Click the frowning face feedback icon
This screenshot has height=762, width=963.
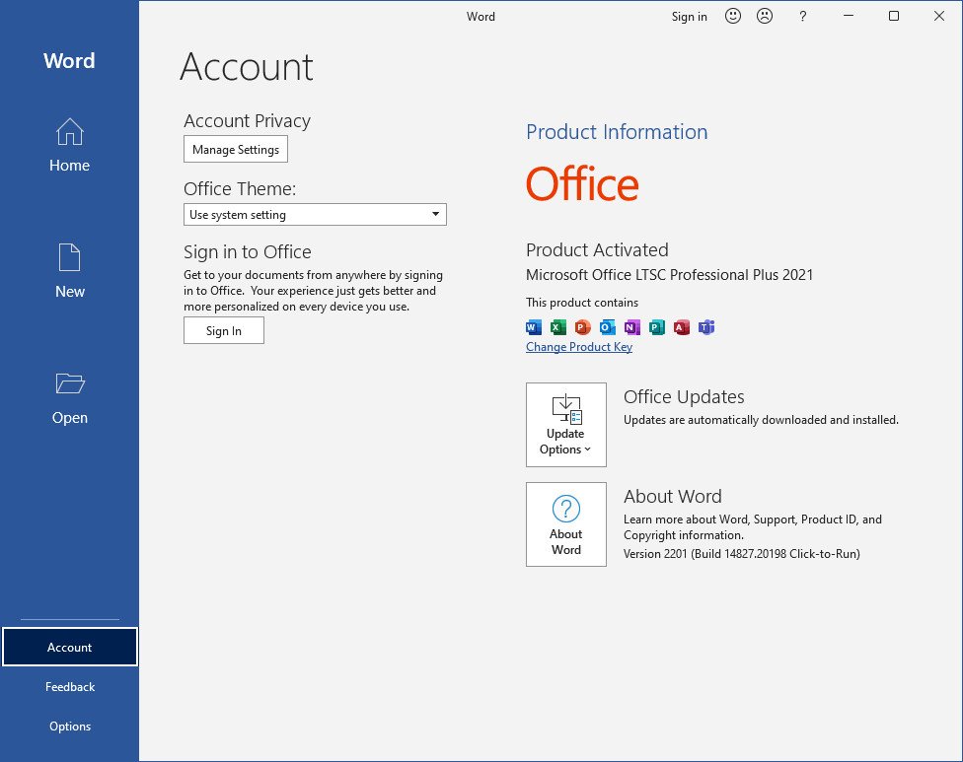pos(764,16)
